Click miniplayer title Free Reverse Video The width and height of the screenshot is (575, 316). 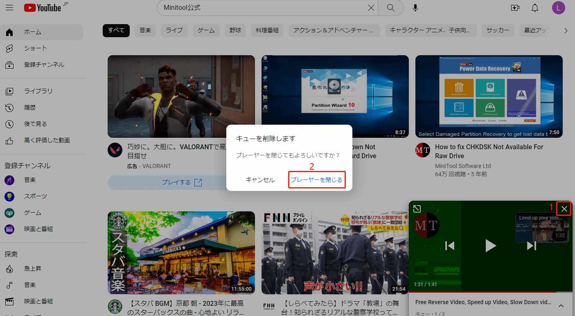pyautogui.click(x=483, y=302)
